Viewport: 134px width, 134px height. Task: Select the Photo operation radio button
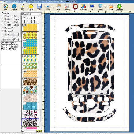[3, 22]
